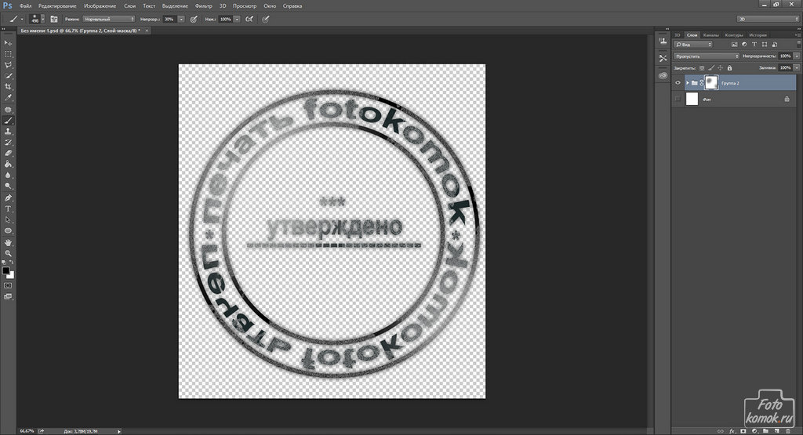The image size is (803, 435).
Task: Open the Creative Cloud Libraries panel icon
Action: coord(663,75)
